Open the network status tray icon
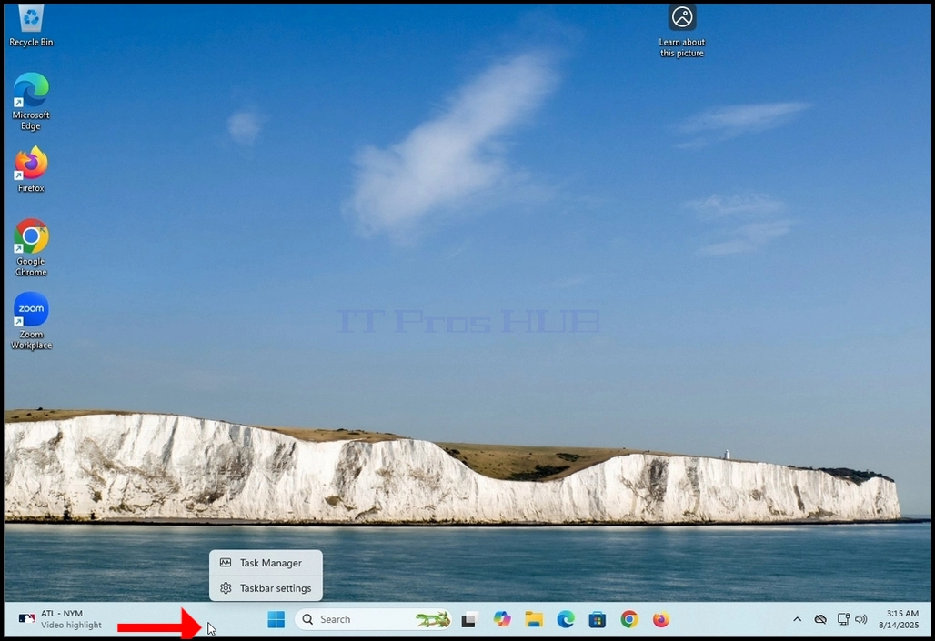This screenshot has width=935, height=641. click(843, 619)
